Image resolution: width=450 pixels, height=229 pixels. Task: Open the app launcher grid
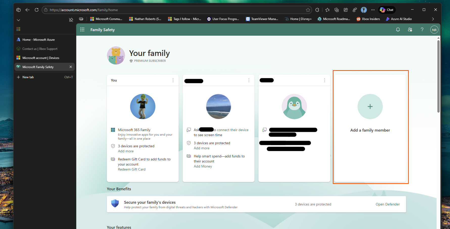(82, 30)
